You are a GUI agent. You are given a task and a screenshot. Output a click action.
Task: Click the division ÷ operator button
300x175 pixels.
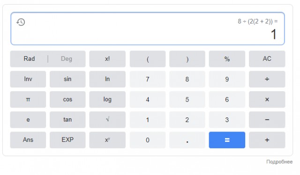point(267,79)
